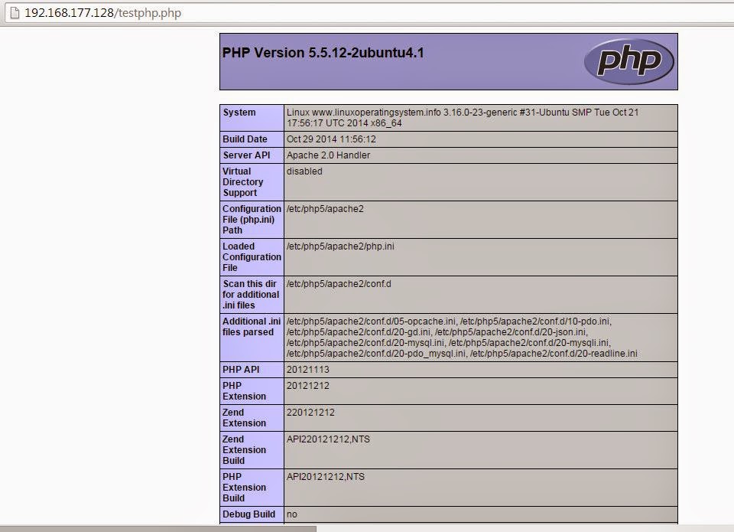Click the /etc/php5/apache2/php.ini value
Viewport: 734px width, 532px height.
(338, 246)
